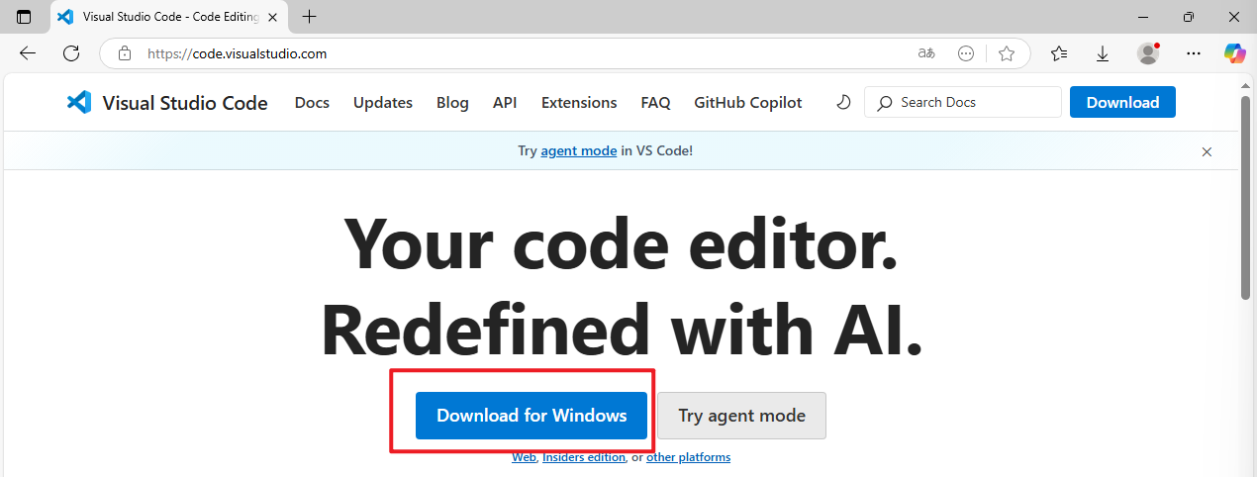Open the Insiders edition link

[584, 457]
